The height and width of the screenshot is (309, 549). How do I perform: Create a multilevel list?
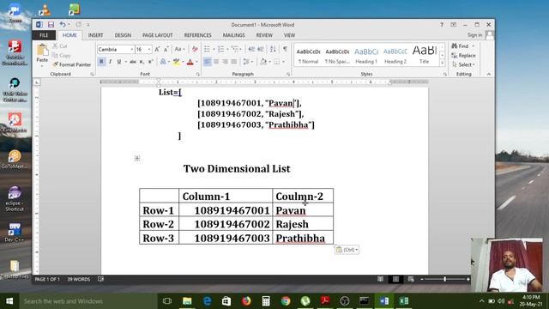[x=234, y=50]
